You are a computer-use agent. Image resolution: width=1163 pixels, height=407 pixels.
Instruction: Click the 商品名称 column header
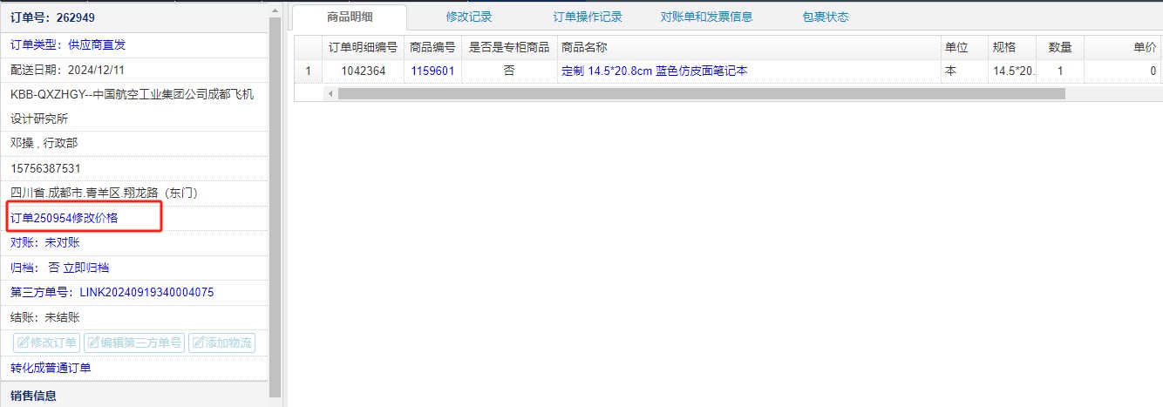pos(749,47)
